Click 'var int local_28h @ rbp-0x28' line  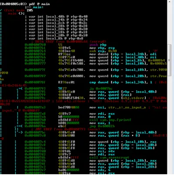point(56,26)
